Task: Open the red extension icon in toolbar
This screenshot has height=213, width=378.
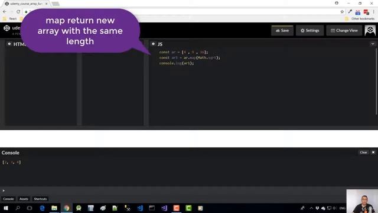Action: (366, 12)
